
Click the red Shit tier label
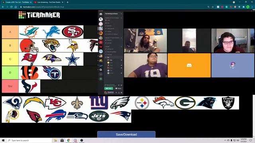click(10, 86)
